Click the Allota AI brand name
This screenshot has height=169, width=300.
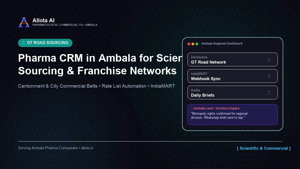(43, 20)
